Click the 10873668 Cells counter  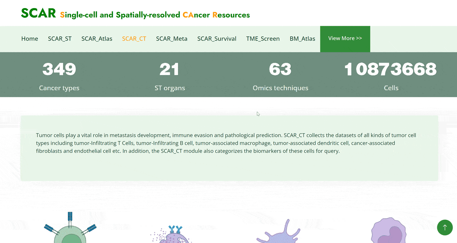tap(391, 76)
